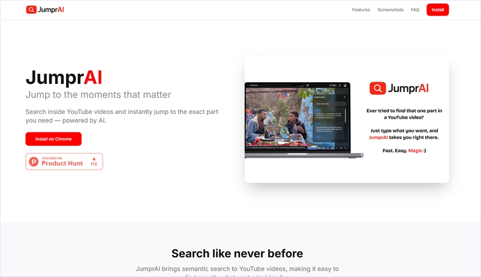Image resolution: width=481 pixels, height=277 pixels.
Task: Go to the Screenshots section link
Action: (x=390, y=10)
